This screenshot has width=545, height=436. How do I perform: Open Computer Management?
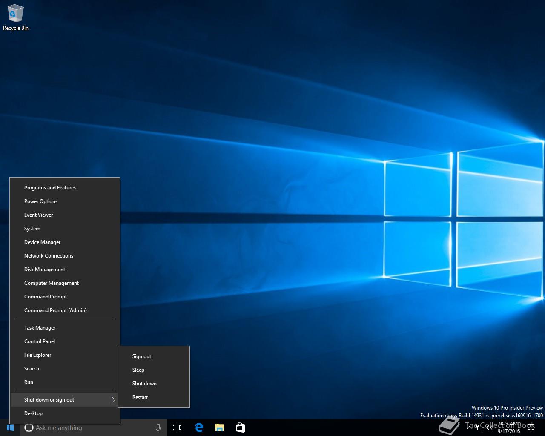(x=65, y=283)
